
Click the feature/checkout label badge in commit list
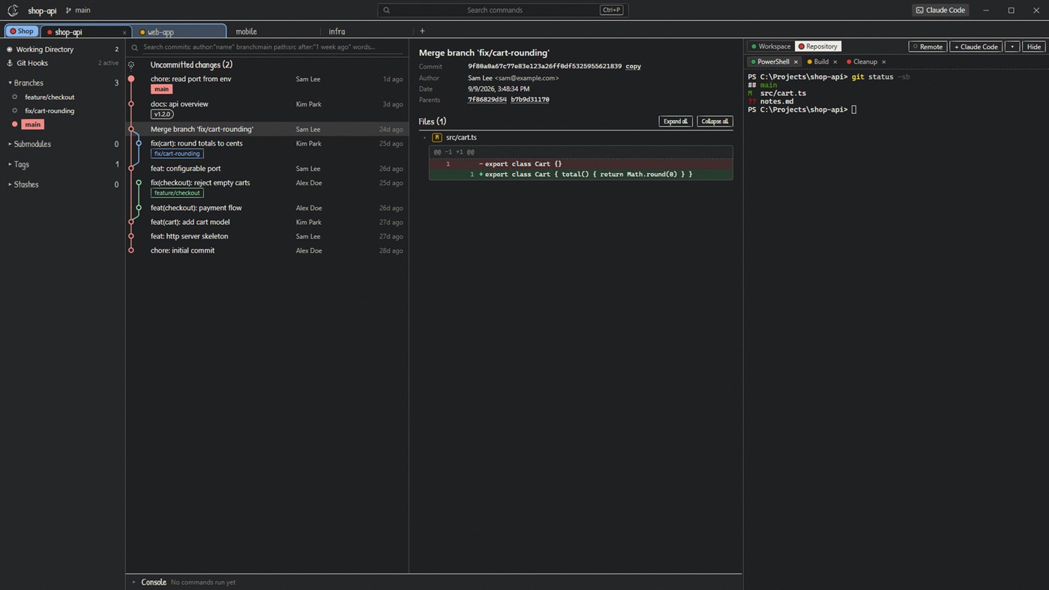coord(177,193)
